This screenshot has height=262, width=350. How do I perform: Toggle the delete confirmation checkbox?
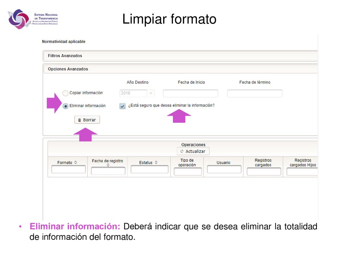point(122,106)
